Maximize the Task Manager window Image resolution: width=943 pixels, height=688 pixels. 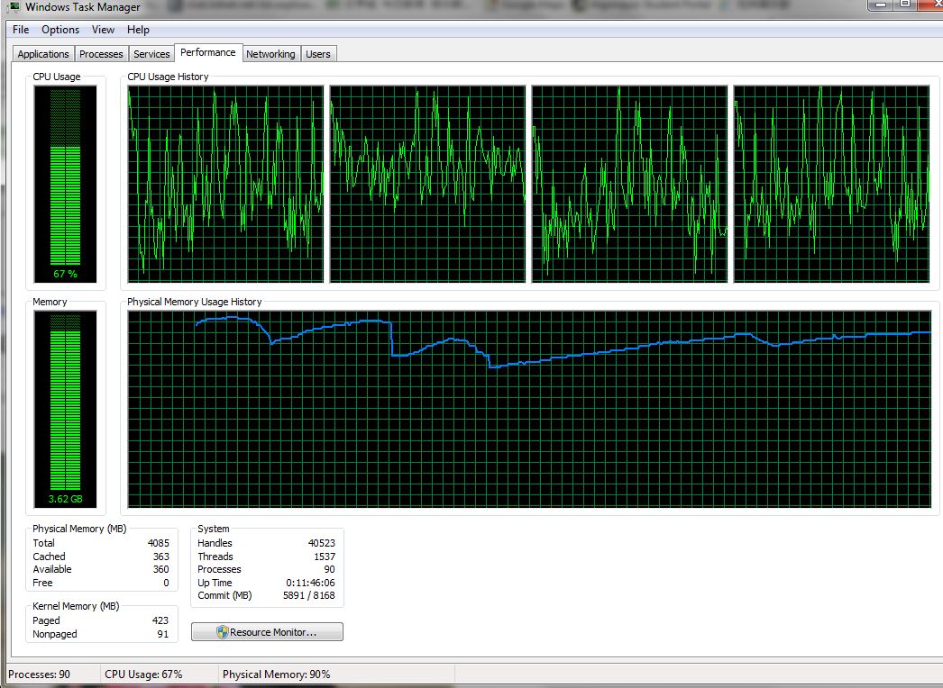coord(902,5)
